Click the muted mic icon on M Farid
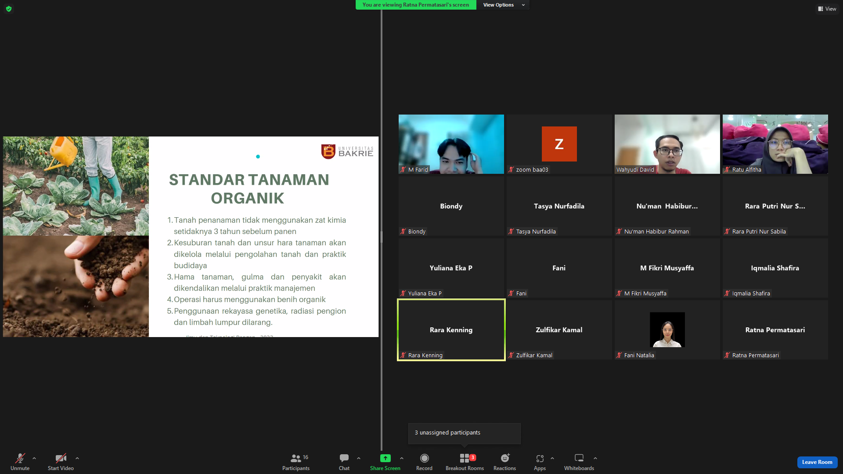 click(x=403, y=169)
